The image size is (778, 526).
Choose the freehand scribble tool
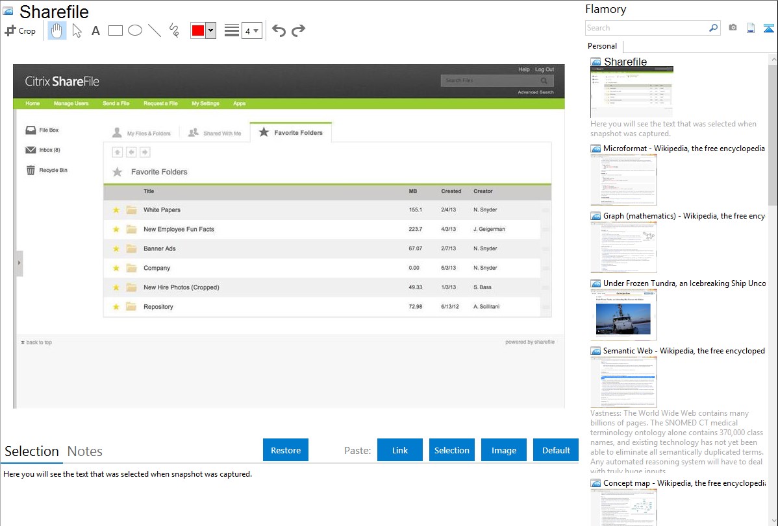(174, 30)
